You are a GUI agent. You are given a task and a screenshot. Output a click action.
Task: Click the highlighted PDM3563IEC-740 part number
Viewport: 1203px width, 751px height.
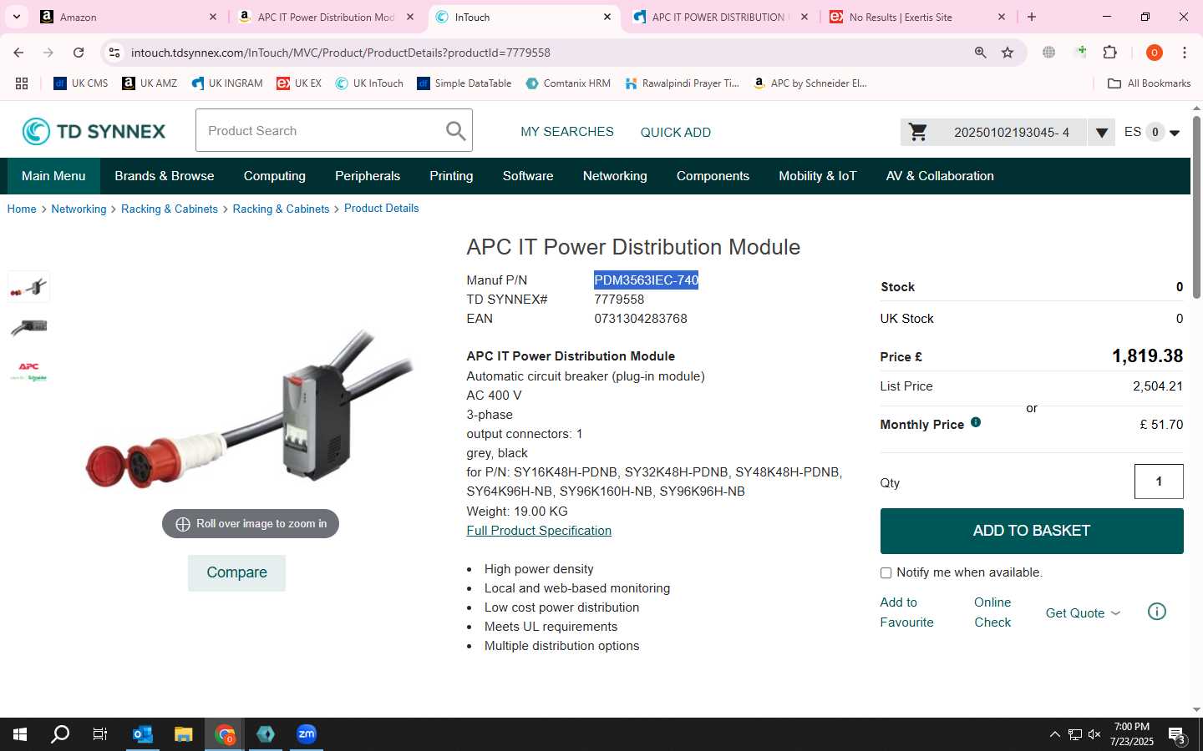point(646,280)
